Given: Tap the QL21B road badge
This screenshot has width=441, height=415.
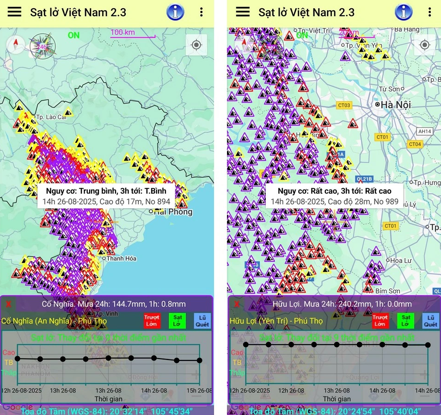Looking at the screenshot, I should pyautogui.click(x=364, y=179).
